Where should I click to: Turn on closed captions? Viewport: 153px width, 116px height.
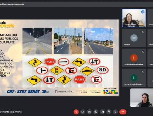[x=89, y=112]
